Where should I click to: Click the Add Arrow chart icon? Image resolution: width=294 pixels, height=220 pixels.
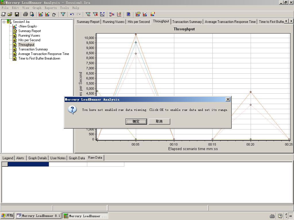(x=145, y=14)
